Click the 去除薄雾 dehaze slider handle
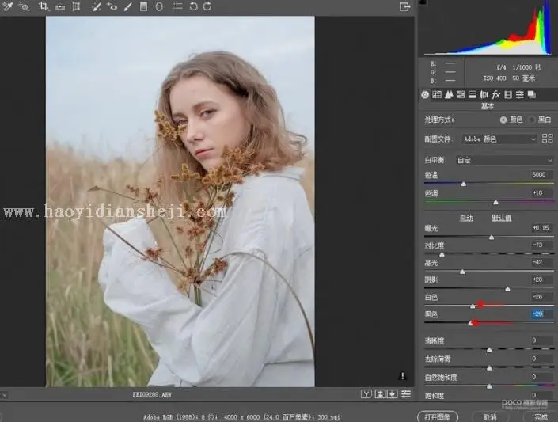 [489, 368]
